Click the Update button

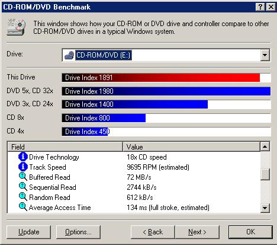tap(28, 232)
